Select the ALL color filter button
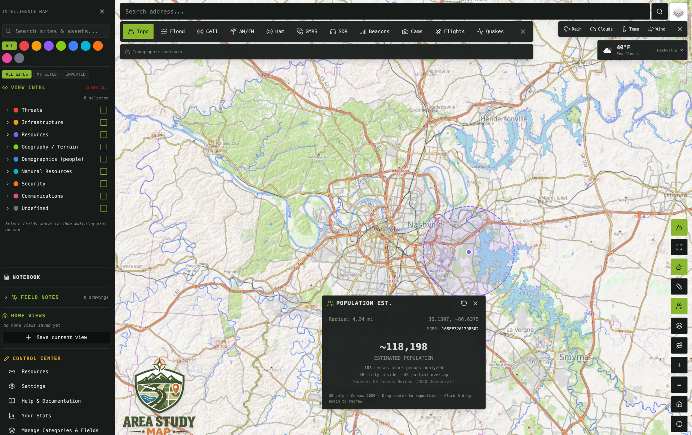This screenshot has height=435, width=692. tap(9, 46)
